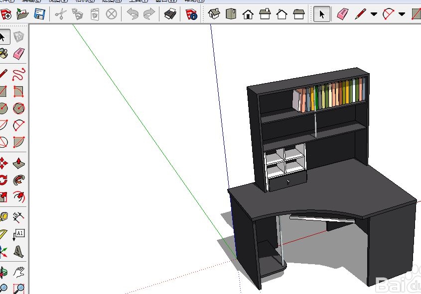Click the Copy icon in the top toolbar
Image resolution: width=421 pixels, height=294 pixels.
[x=78, y=14]
